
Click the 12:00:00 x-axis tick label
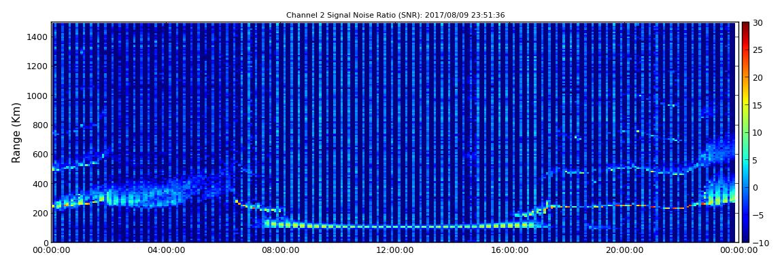point(394,250)
